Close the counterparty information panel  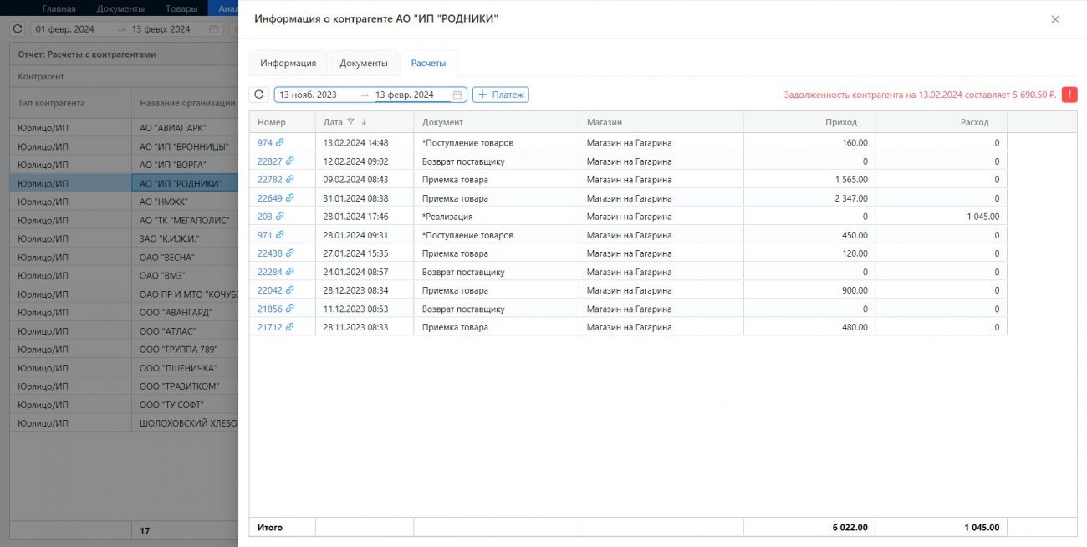pyautogui.click(x=1055, y=19)
